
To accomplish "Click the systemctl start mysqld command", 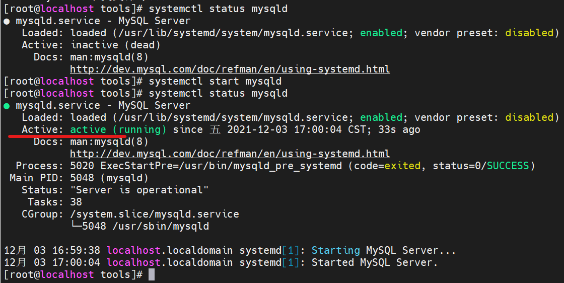I will 215,81.
